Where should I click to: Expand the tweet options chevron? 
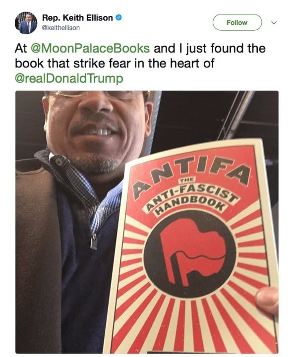pos(274,23)
